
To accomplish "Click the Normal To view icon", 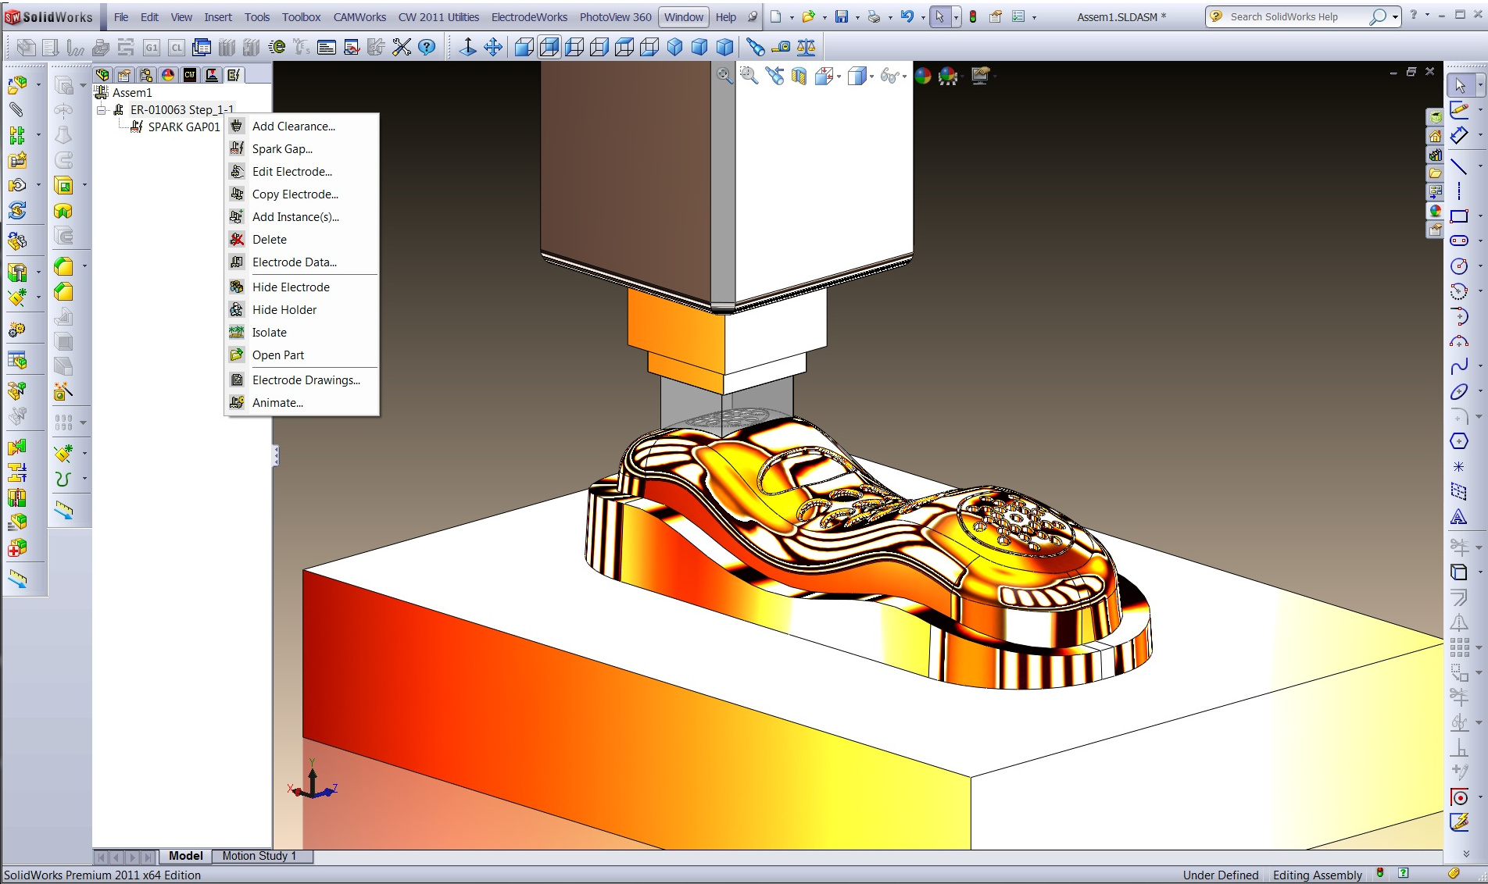I will (x=467, y=47).
